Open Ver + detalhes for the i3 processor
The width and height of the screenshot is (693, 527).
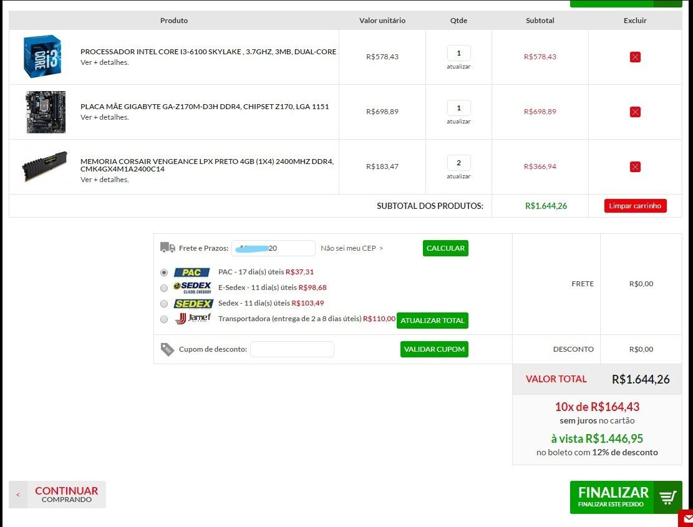(x=105, y=62)
